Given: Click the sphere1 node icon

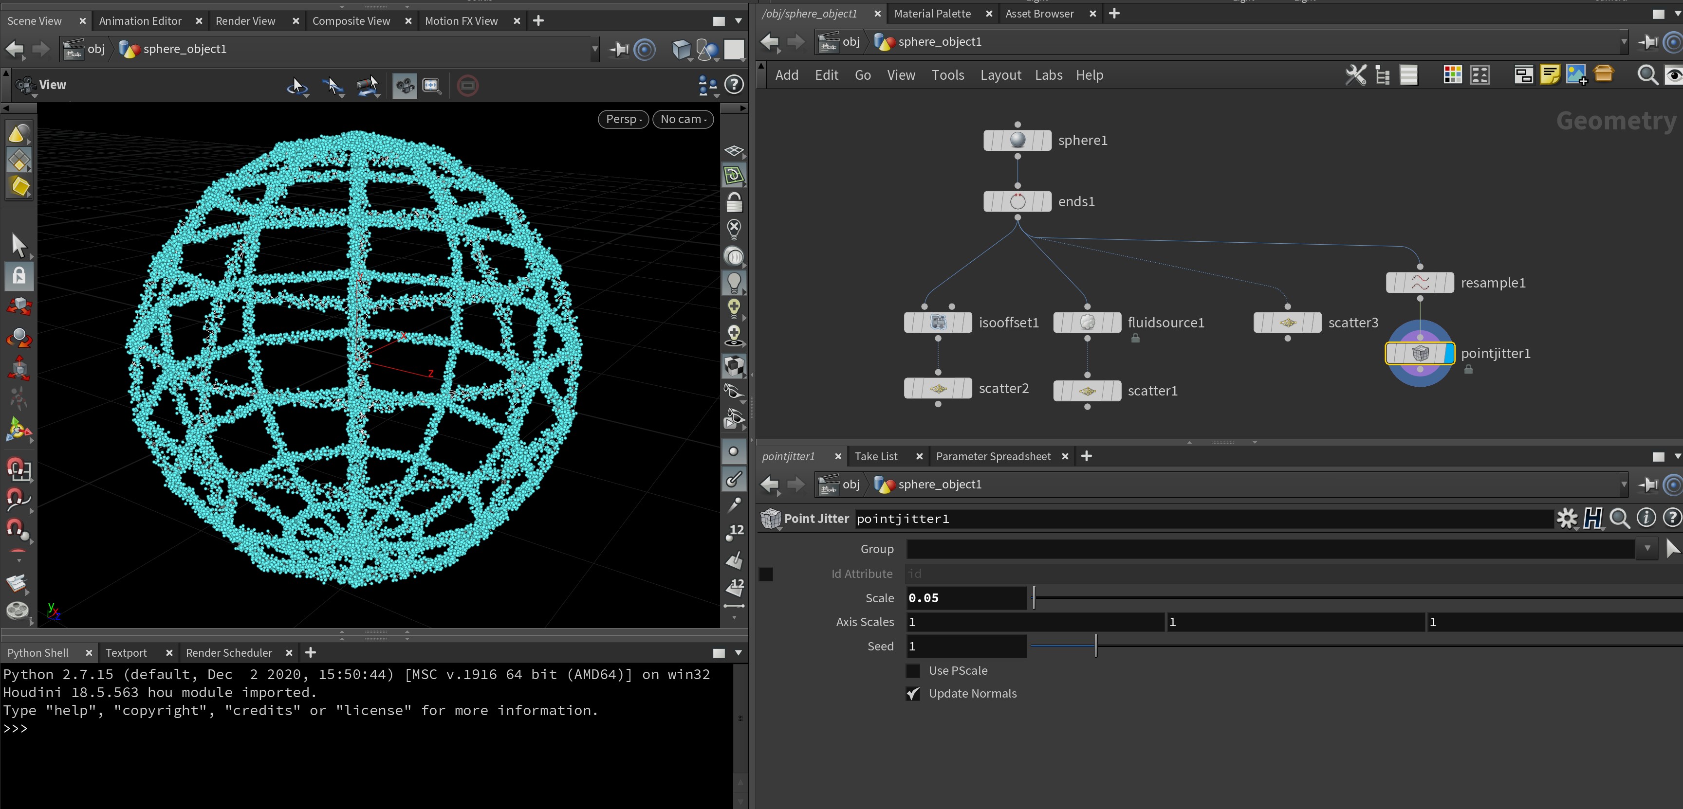Looking at the screenshot, I should 1017,140.
